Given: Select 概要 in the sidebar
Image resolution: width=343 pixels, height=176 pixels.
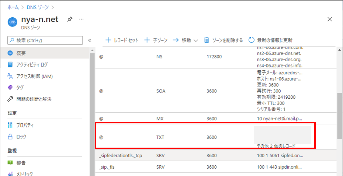Looking at the screenshot, I should (45, 53).
